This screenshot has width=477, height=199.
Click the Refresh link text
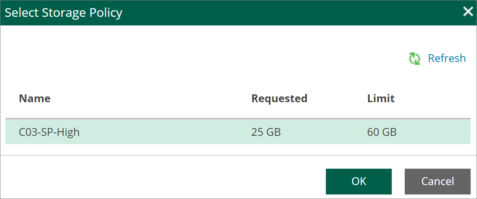(x=447, y=58)
